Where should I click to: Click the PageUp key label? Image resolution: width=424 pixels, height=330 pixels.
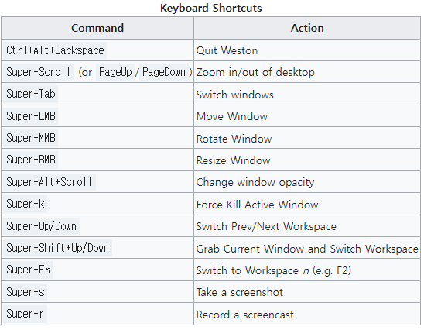115,72
